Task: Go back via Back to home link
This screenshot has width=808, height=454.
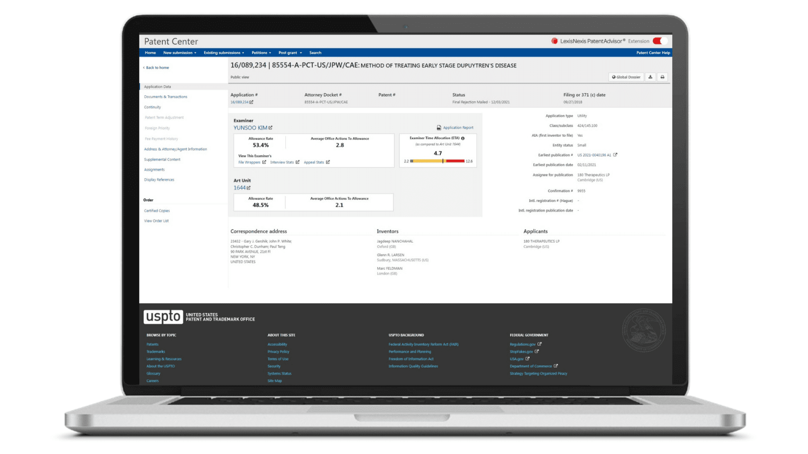Action: pos(156,68)
